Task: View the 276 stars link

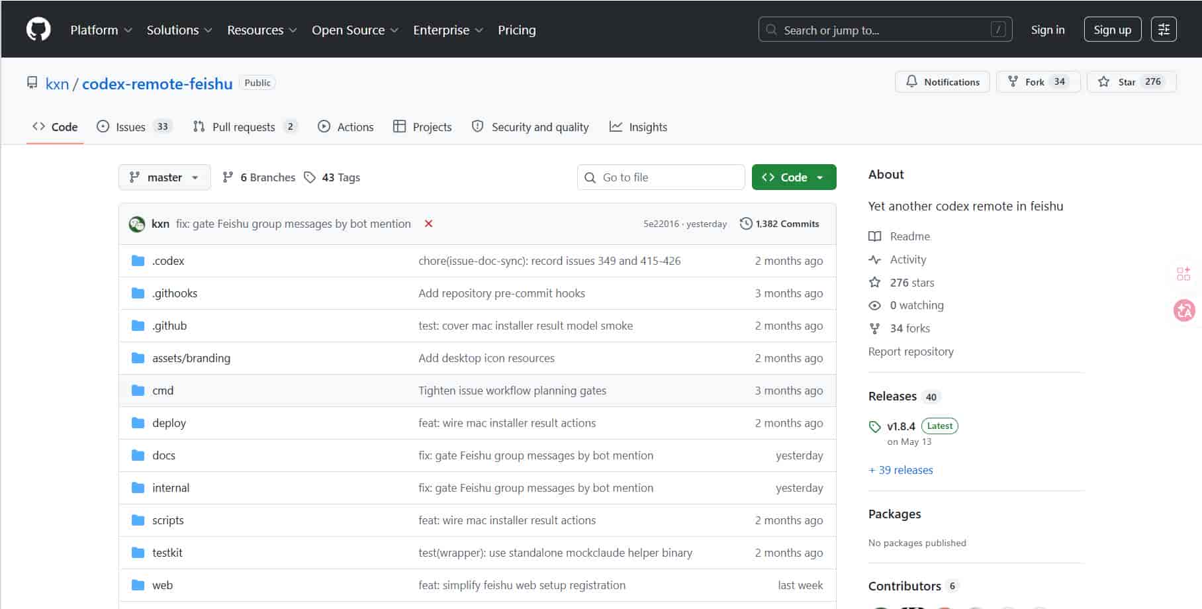Action: click(x=901, y=283)
